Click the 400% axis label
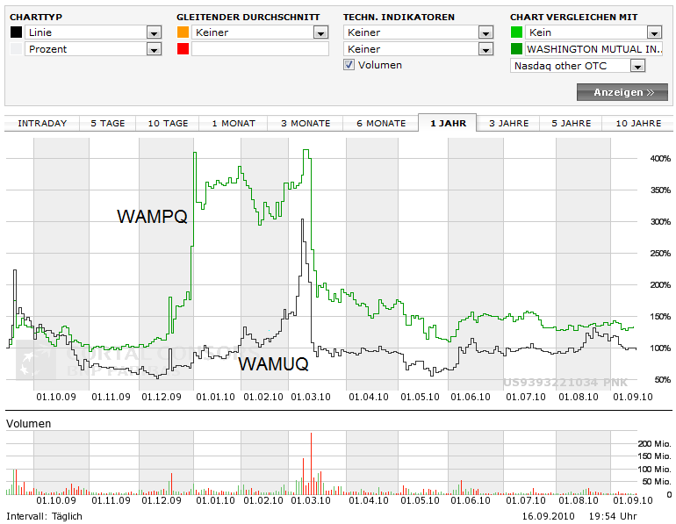This screenshot has width=676, height=524. coord(660,159)
